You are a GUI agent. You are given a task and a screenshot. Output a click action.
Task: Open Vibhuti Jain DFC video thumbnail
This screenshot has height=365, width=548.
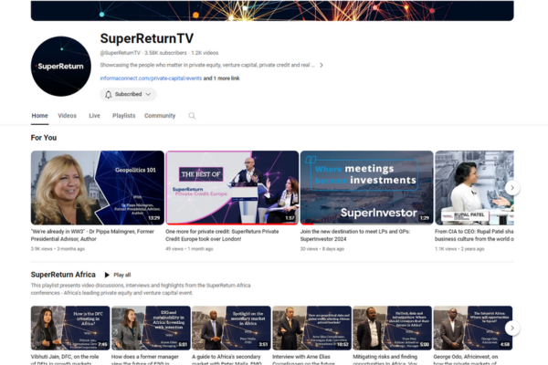pos(70,328)
